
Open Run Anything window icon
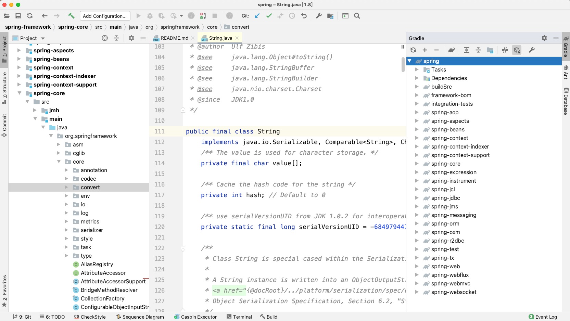point(345,16)
